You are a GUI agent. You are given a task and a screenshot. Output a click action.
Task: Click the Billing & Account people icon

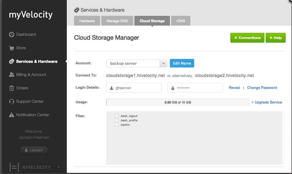click(12, 75)
